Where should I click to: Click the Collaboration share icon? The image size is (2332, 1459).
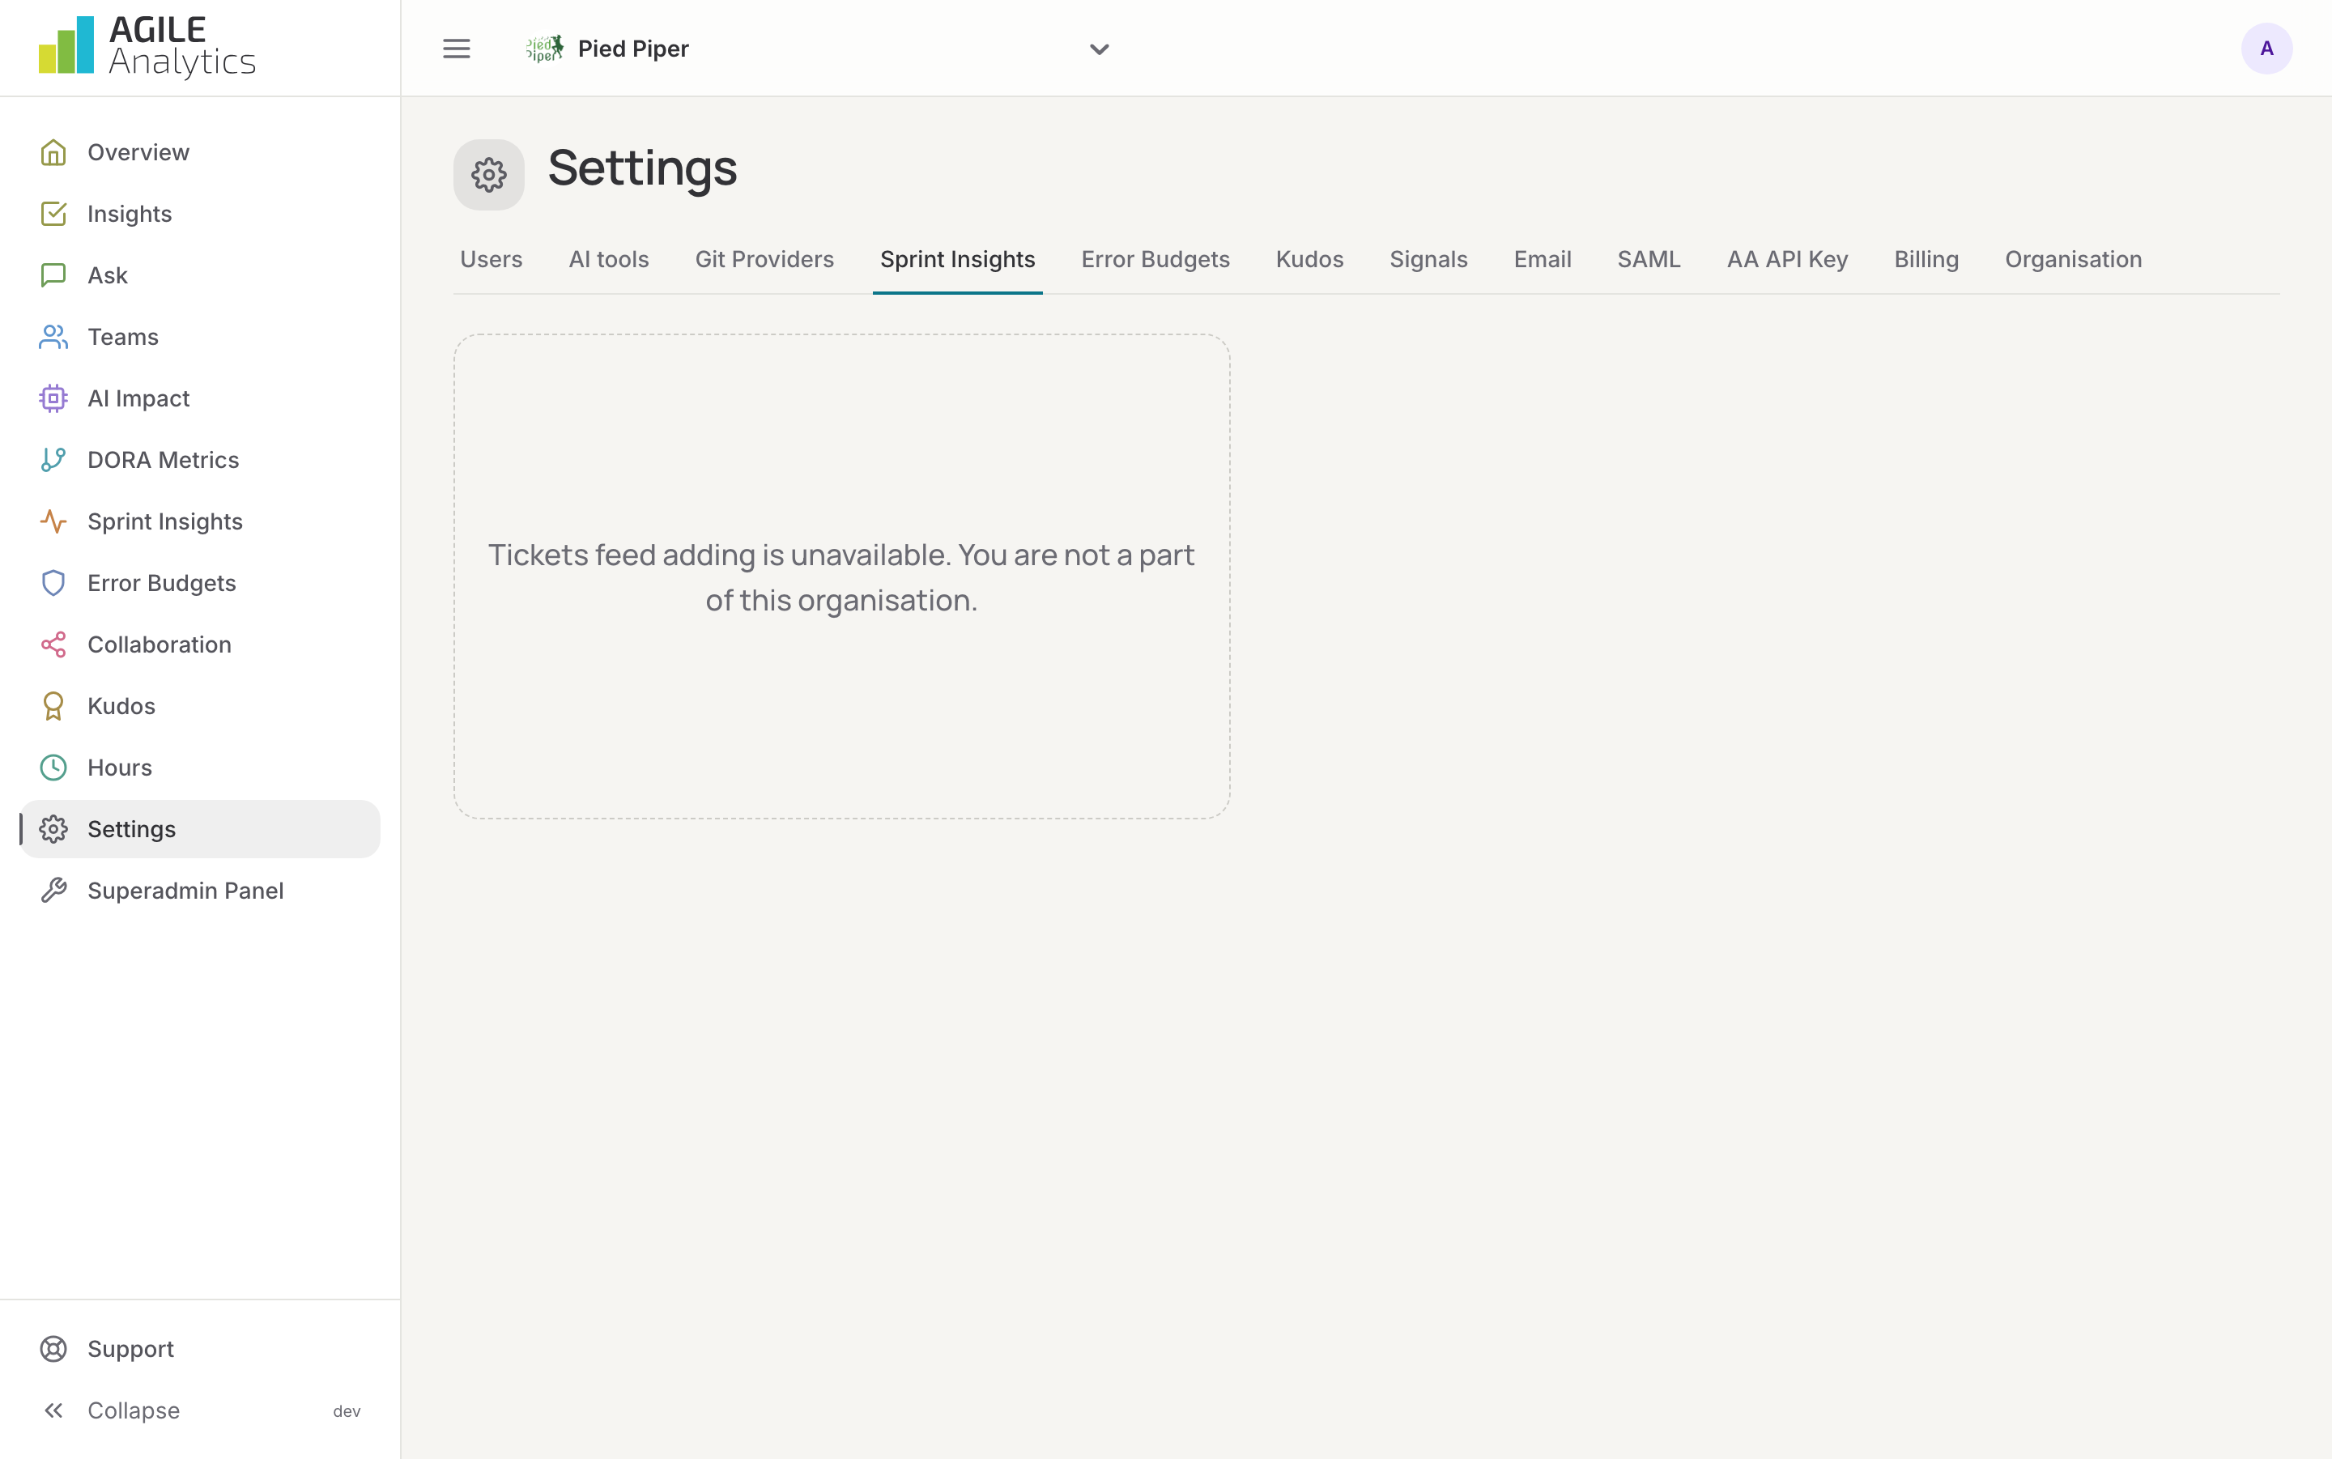53,644
